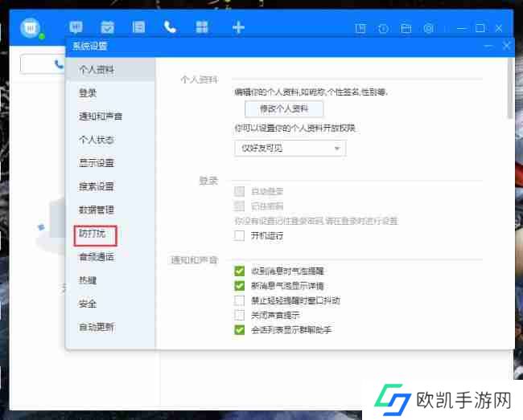This screenshot has width=523, height=420.
Task: Click the round settings icon in top toolbar
Action: (x=429, y=29)
